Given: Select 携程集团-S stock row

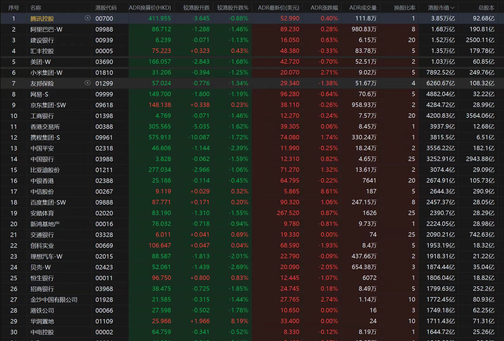Looking at the screenshot, I should tap(45, 138).
